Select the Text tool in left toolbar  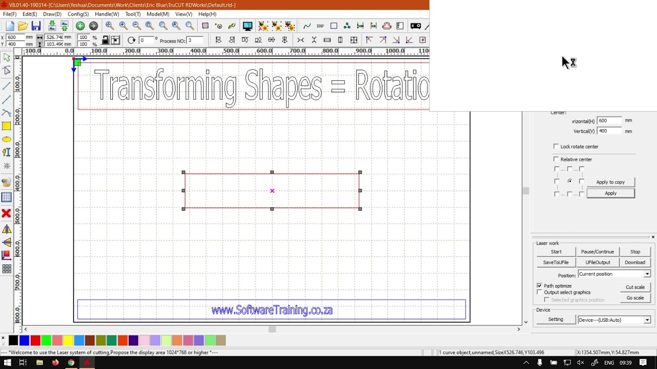coord(7,152)
